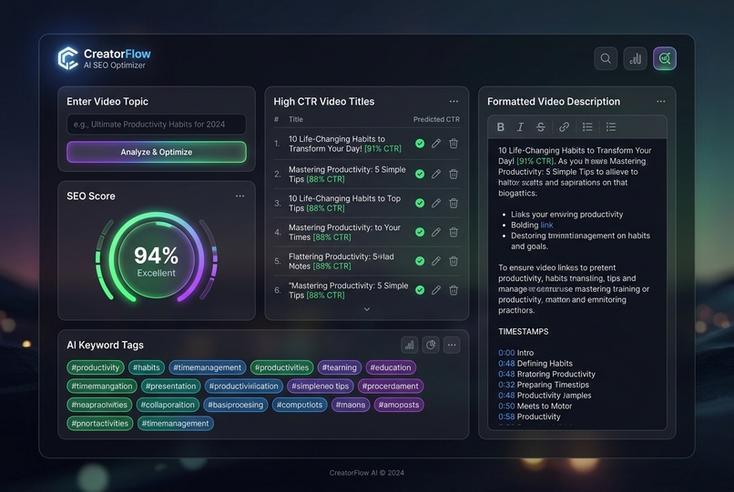The width and height of the screenshot is (734, 492).
Task: Open the SEO Score panel options menu
Action: [240, 196]
